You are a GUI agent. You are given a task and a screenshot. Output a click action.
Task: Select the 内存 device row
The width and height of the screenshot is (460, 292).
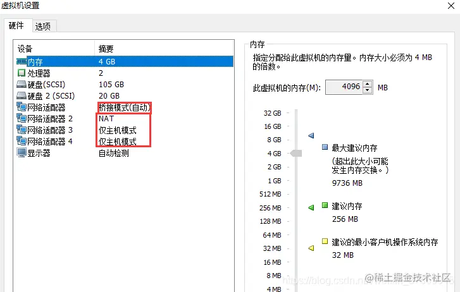point(125,61)
